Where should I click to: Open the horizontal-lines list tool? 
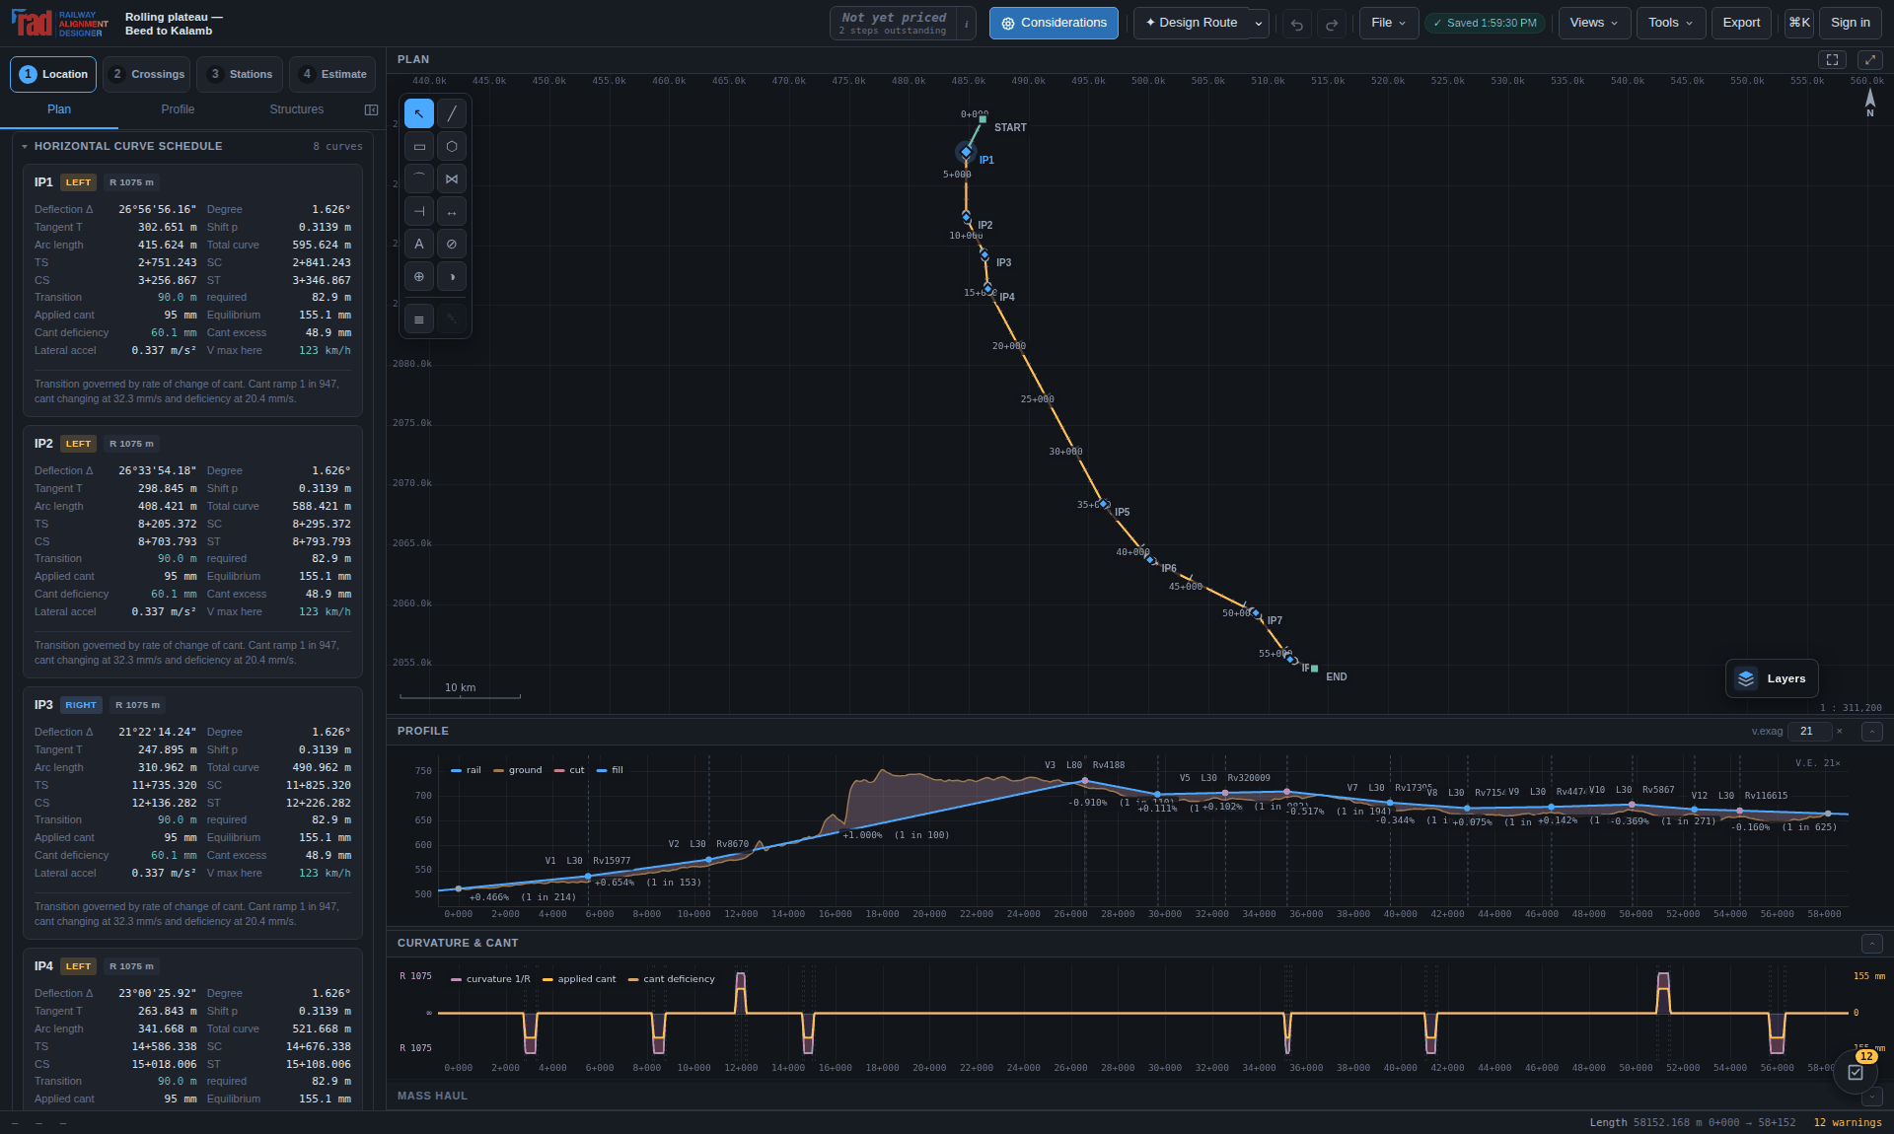point(419,319)
